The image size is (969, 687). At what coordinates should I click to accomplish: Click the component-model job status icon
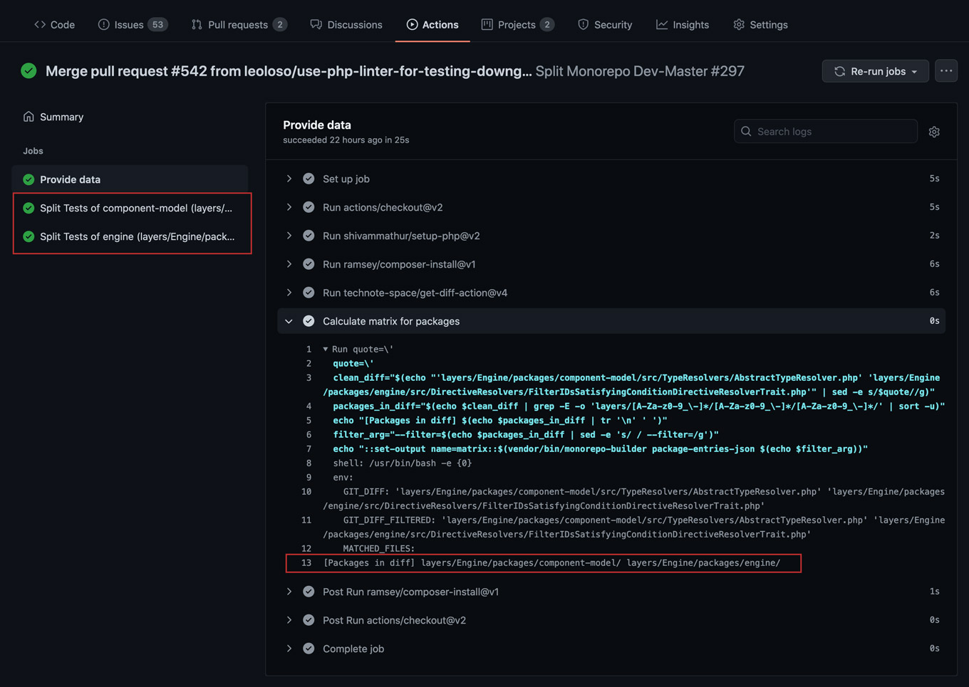pyautogui.click(x=28, y=208)
